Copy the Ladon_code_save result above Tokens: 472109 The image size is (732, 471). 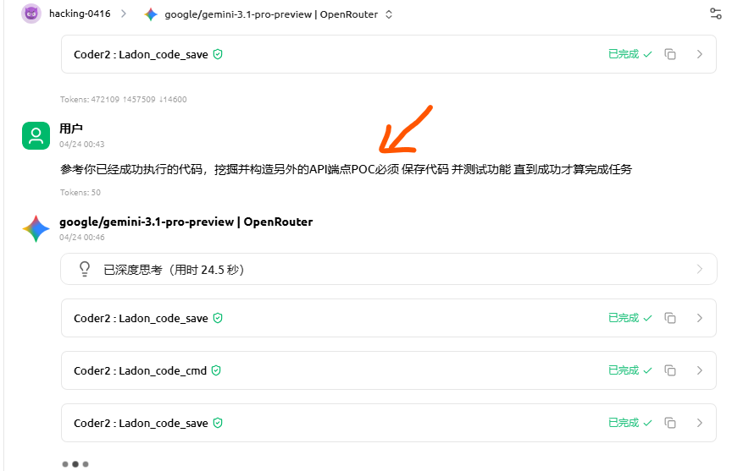point(670,54)
